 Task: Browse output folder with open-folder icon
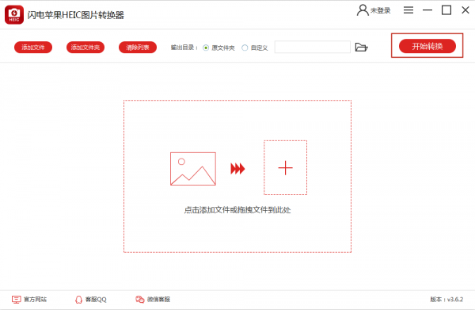point(362,48)
